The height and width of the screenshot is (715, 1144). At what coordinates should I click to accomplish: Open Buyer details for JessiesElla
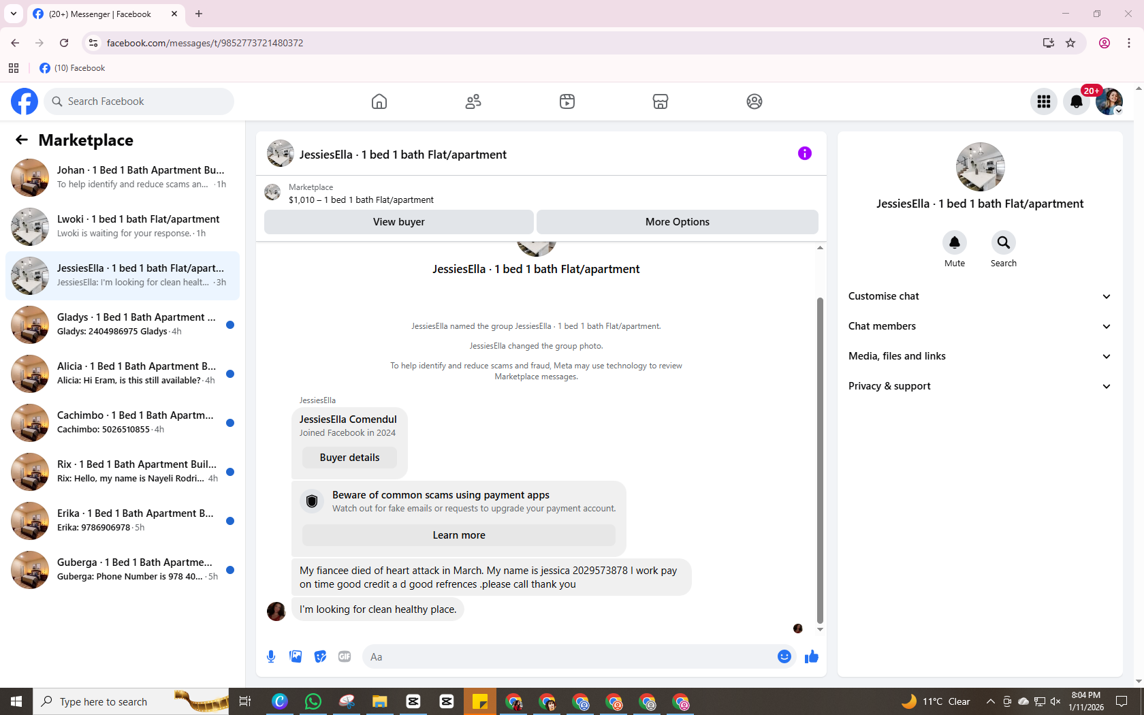click(x=350, y=458)
